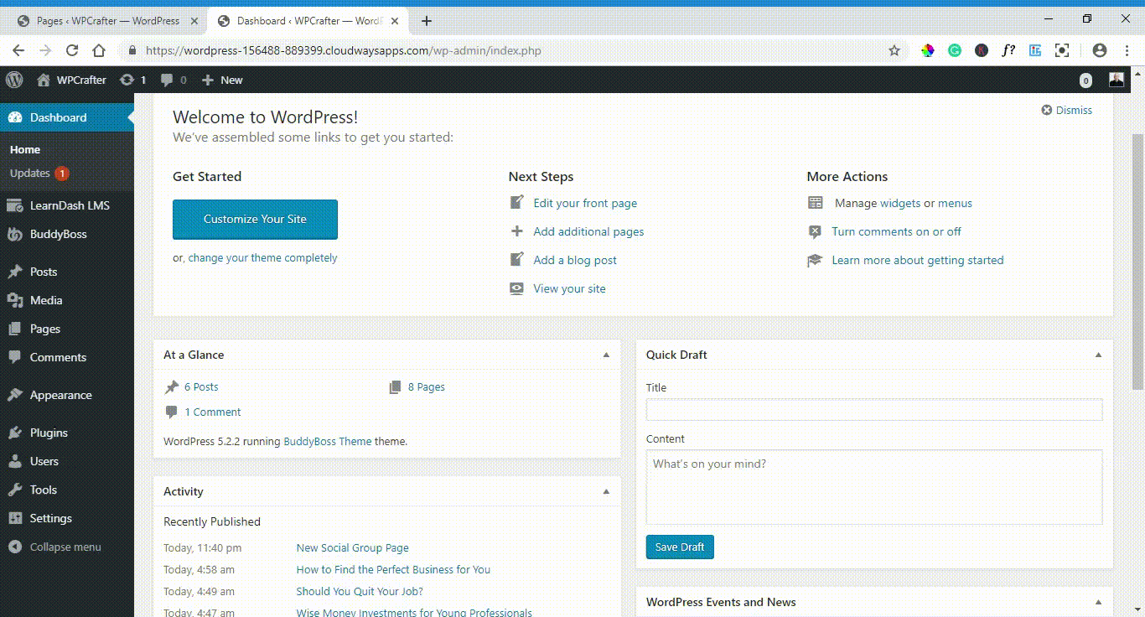Click Add additional pages link
Screen dimensions: 1145x617
click(x=588, y=231)
